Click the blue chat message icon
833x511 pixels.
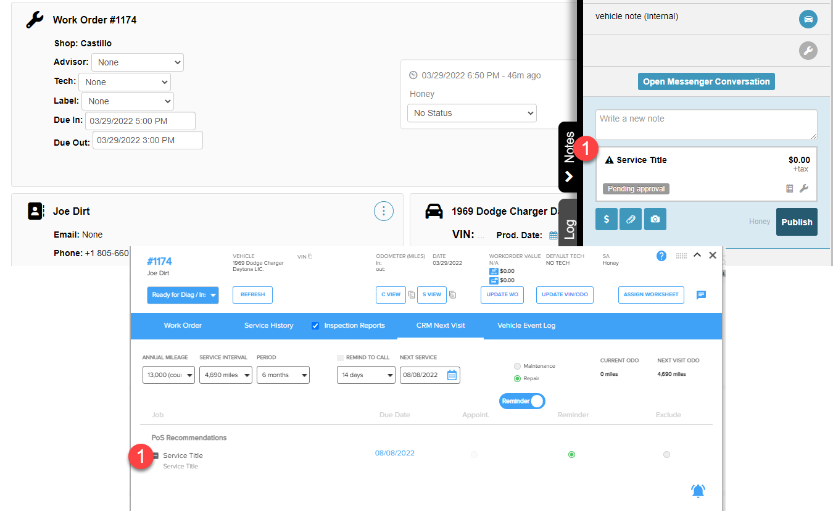point(701,295)
